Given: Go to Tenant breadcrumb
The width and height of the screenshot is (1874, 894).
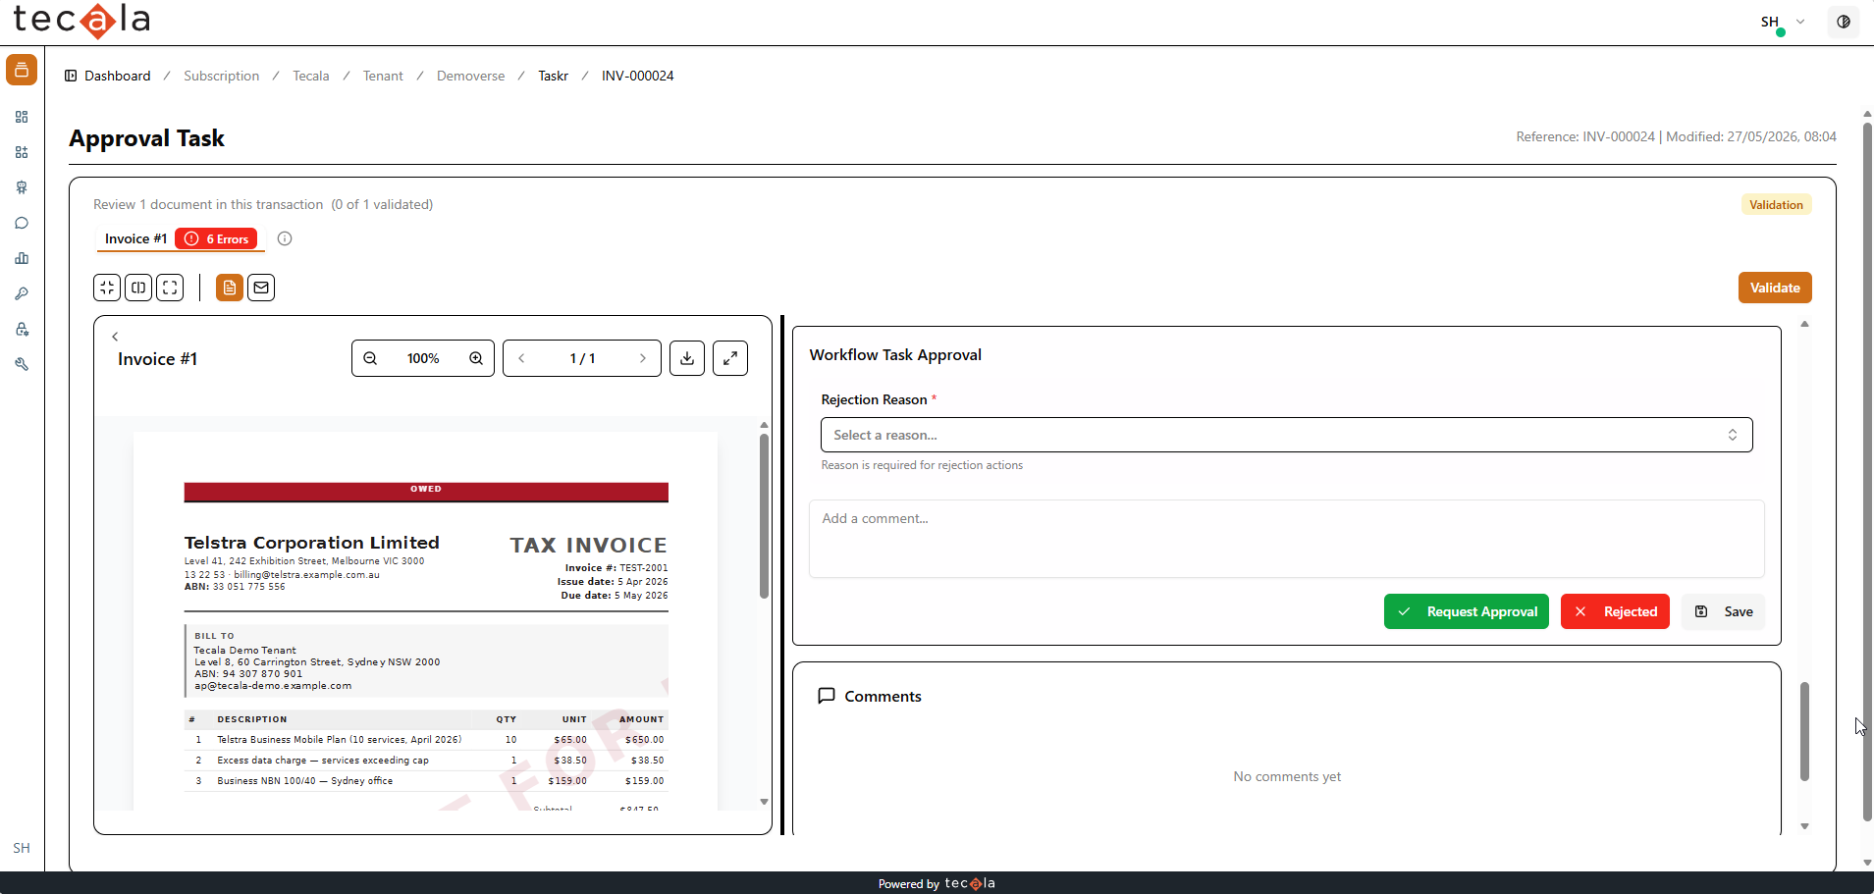Looking at the screenshot, I should point(383,76).
